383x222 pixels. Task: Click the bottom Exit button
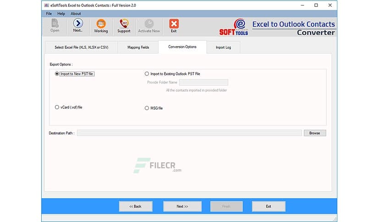(268, 206)
